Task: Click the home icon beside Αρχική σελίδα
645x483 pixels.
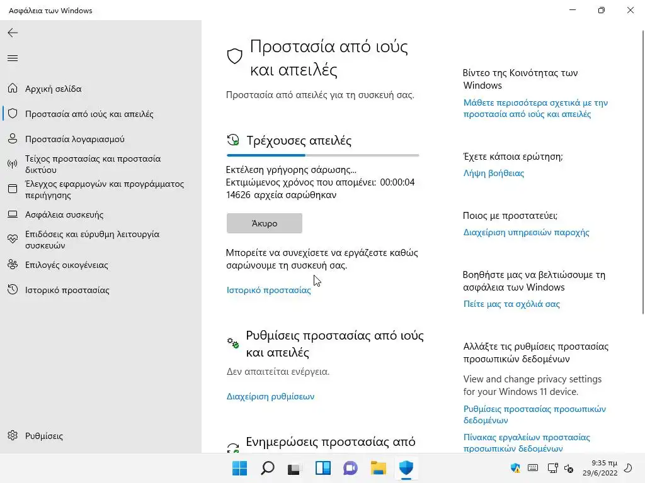Action: point(13,88)
